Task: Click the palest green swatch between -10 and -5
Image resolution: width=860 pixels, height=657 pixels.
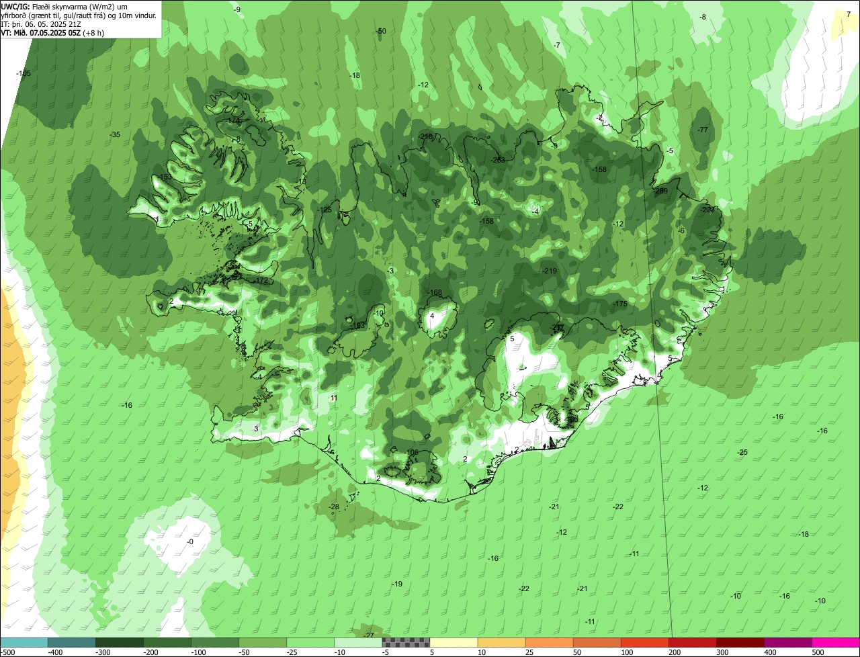Action: click(357, 642)
